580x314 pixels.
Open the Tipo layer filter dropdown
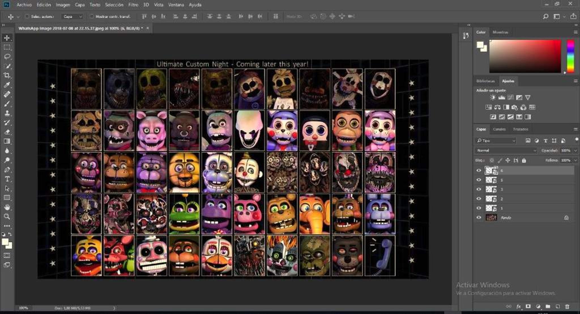pyautogui.click(x=496, y=141)
